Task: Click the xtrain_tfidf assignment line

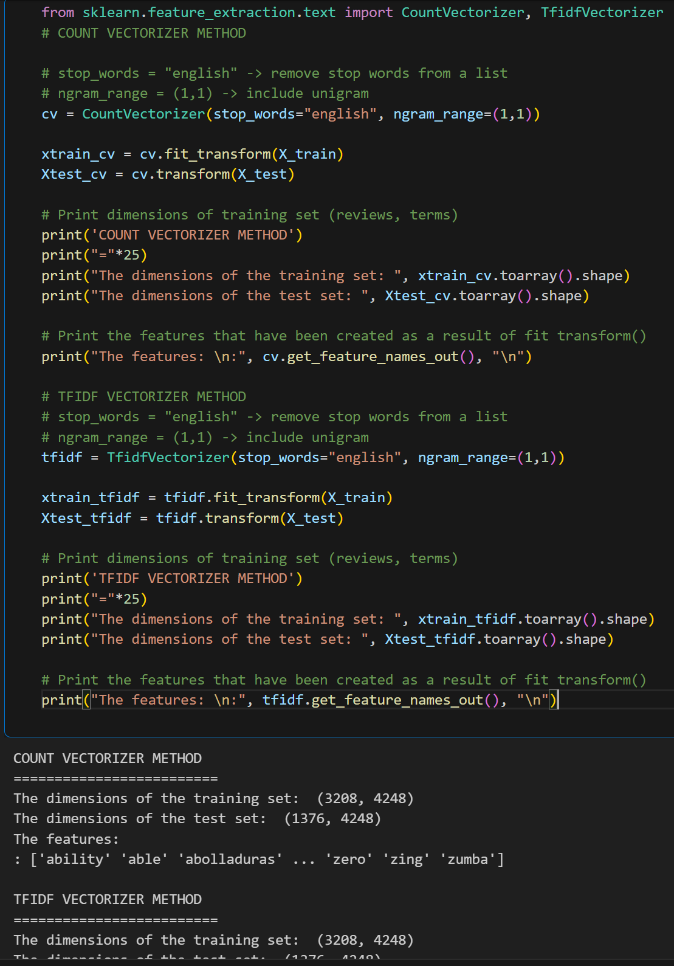Action: (216, 497)
